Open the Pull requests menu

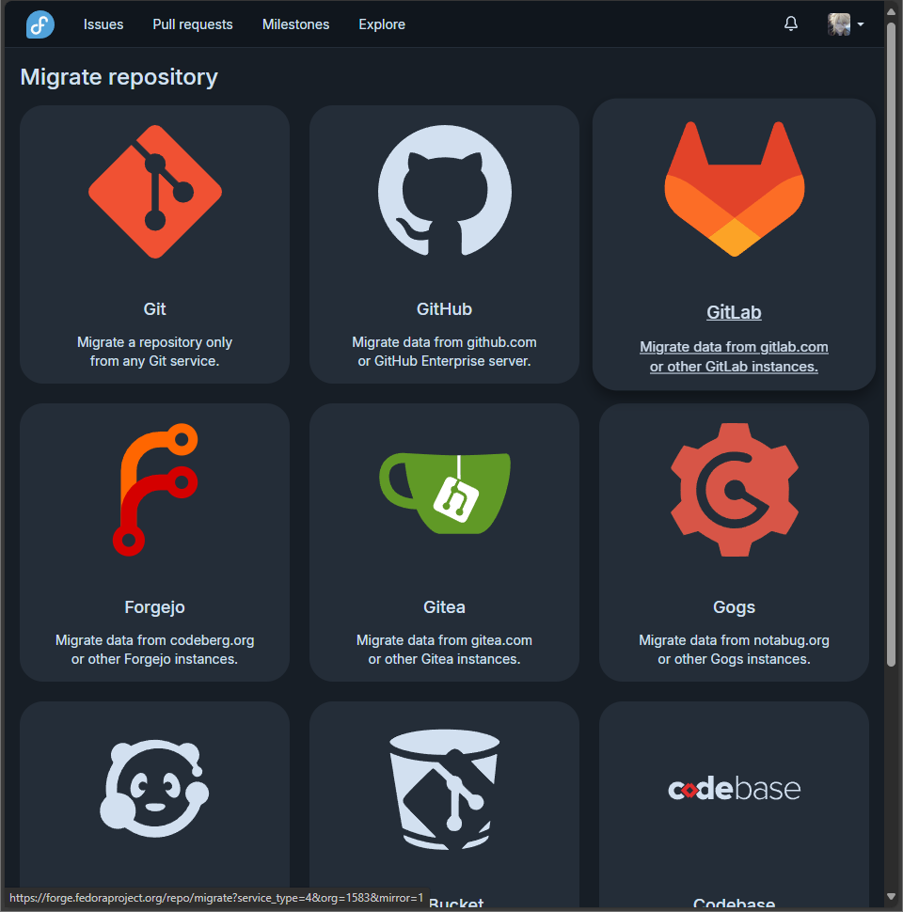point(192,24)
